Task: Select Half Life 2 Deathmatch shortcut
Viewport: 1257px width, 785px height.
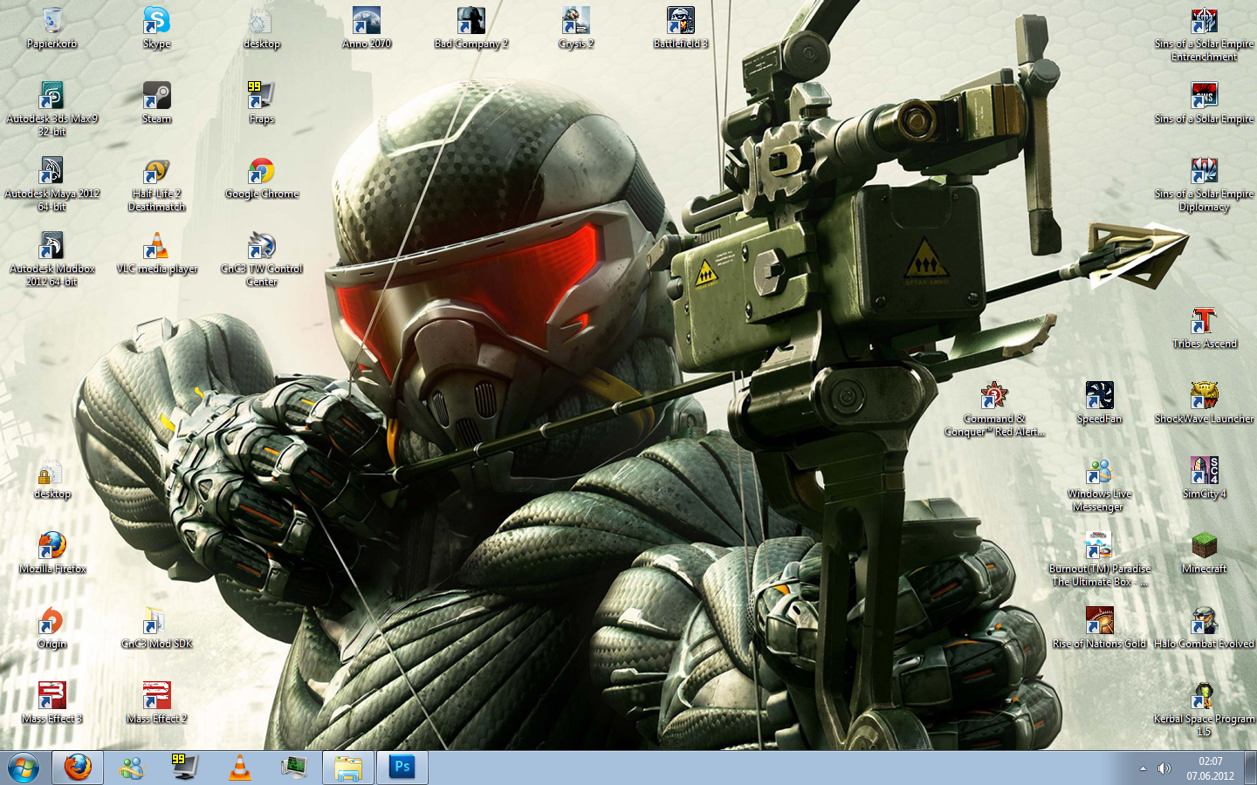Action: pos(156,184)
